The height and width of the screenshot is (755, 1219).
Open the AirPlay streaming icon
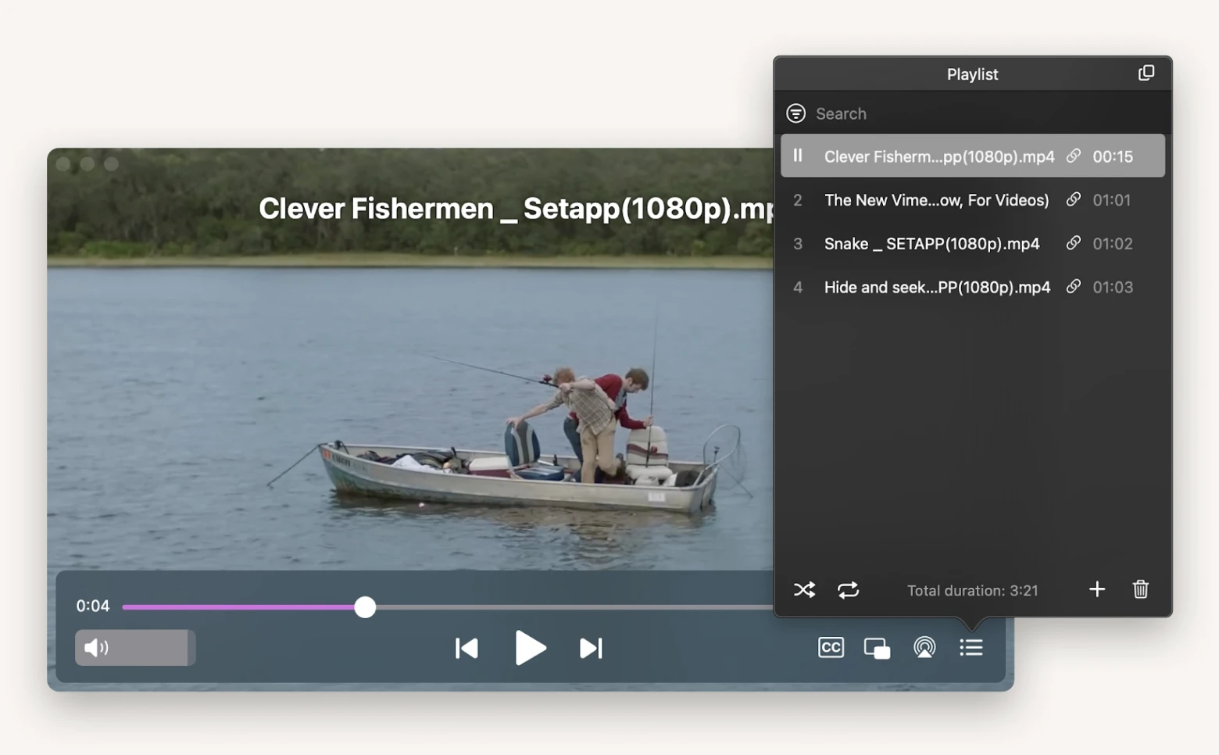coord(924,647)
